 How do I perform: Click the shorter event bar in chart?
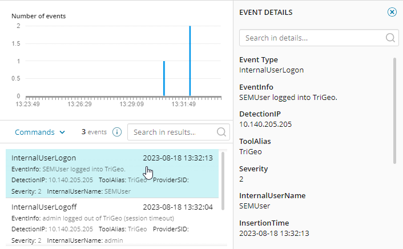click(x=164, y=78)
